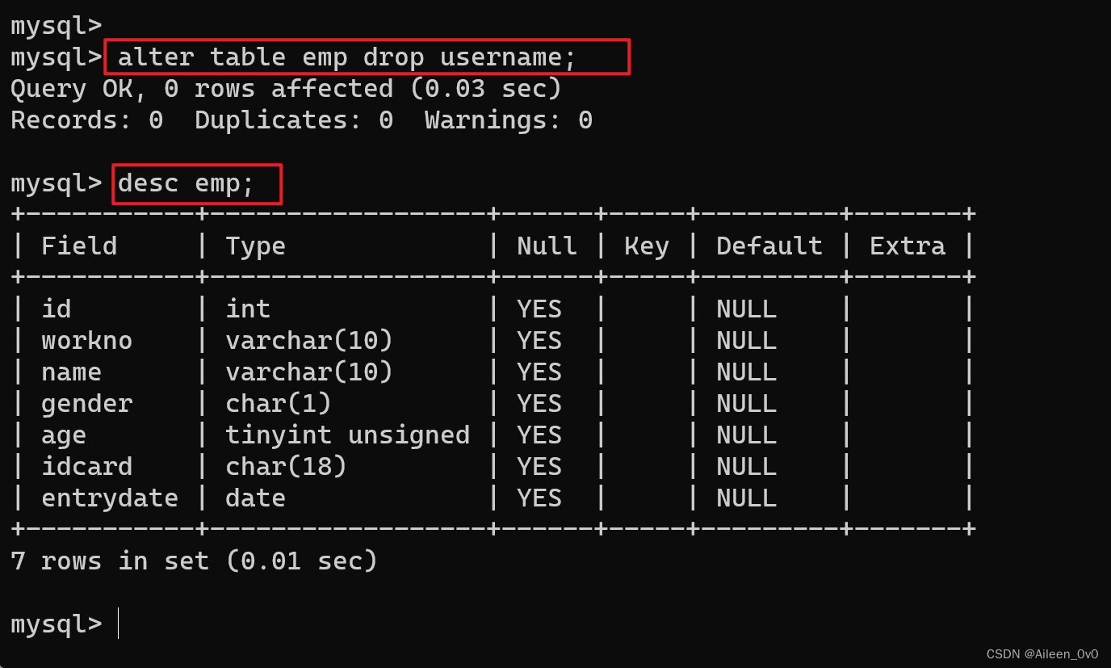
Task: Select the entrydate field name
Action: [109, 498]
